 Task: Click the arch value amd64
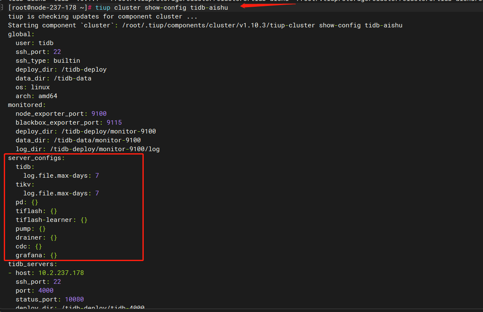[48, 96]
